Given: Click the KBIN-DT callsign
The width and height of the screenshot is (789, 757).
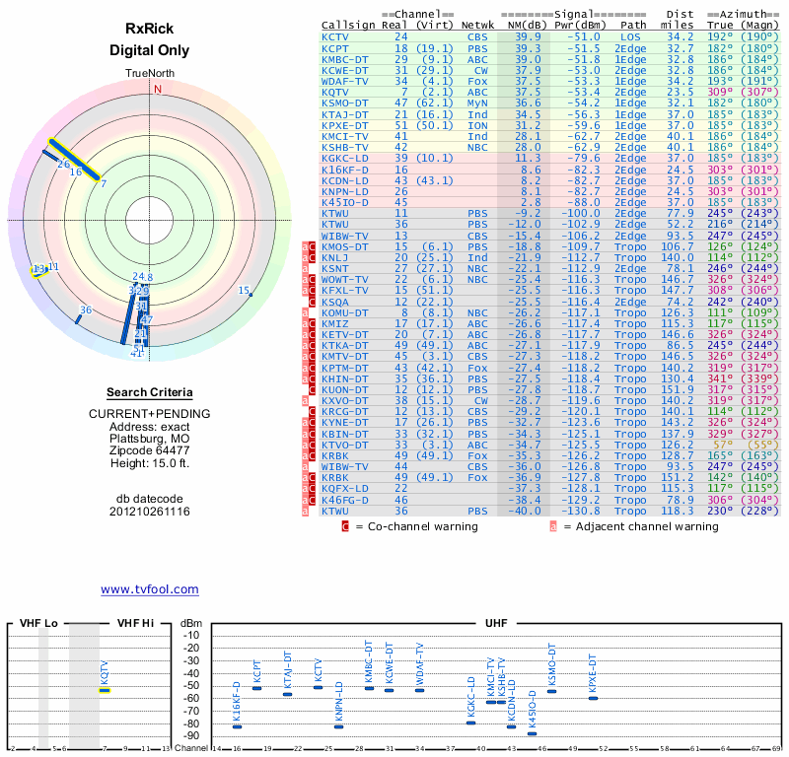Looking at the screenshot, I should pos(345,434).
